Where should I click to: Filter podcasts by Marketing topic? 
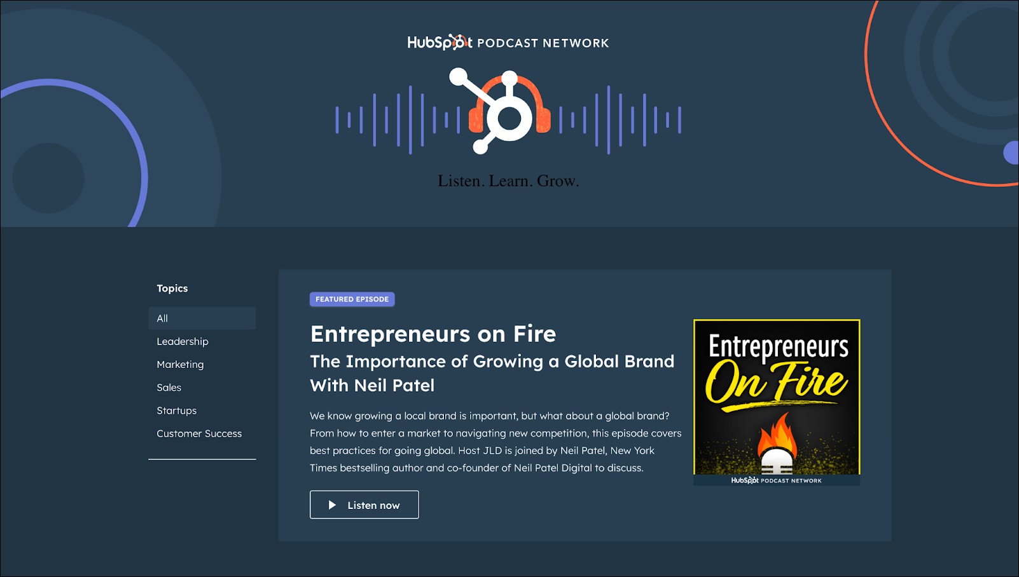(x=181, y=365)
